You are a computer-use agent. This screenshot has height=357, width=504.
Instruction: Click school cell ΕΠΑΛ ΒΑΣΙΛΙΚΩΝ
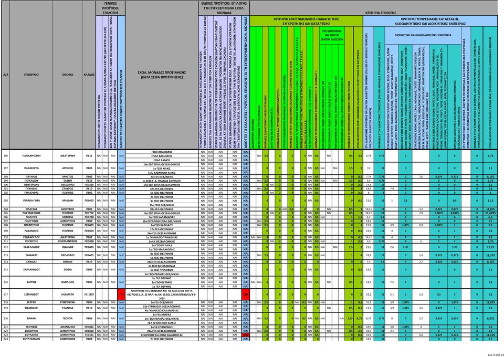[x=161, y=155]
